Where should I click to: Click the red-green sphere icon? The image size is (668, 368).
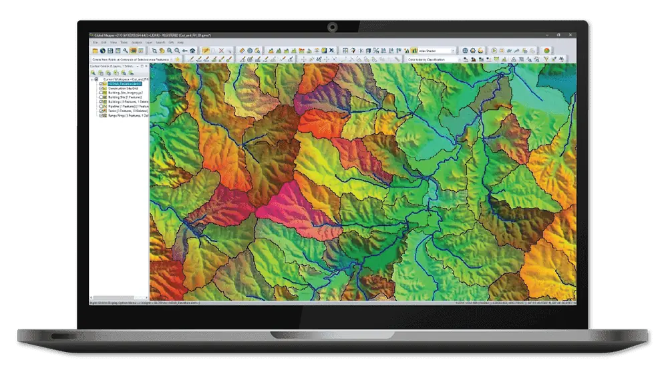pyautogui.click(x=547, y=51)
